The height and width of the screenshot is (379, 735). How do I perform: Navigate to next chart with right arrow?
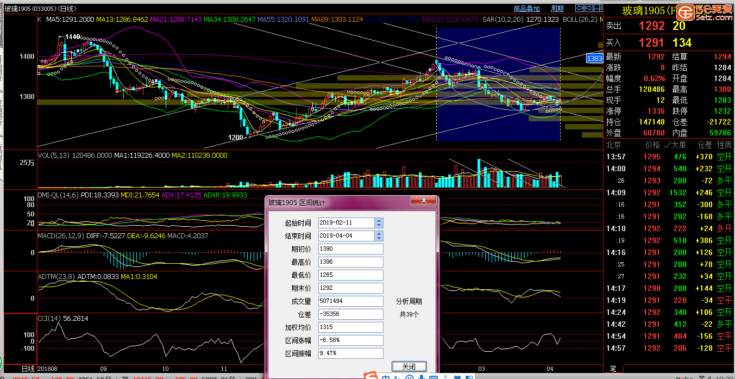[588, 8]
